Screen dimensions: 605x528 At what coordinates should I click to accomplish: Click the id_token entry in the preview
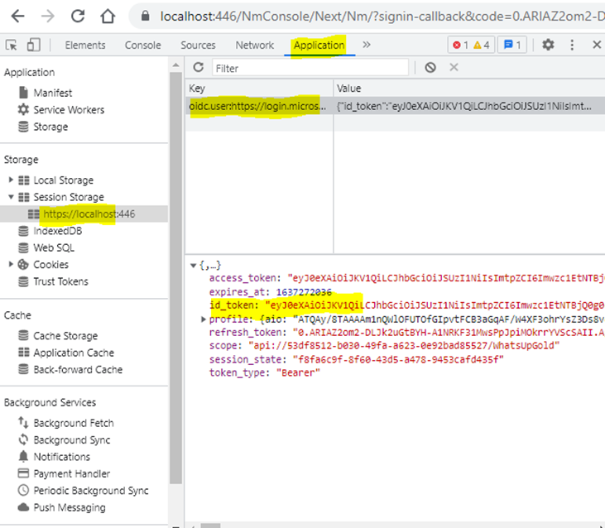click(x=406, y=305)
